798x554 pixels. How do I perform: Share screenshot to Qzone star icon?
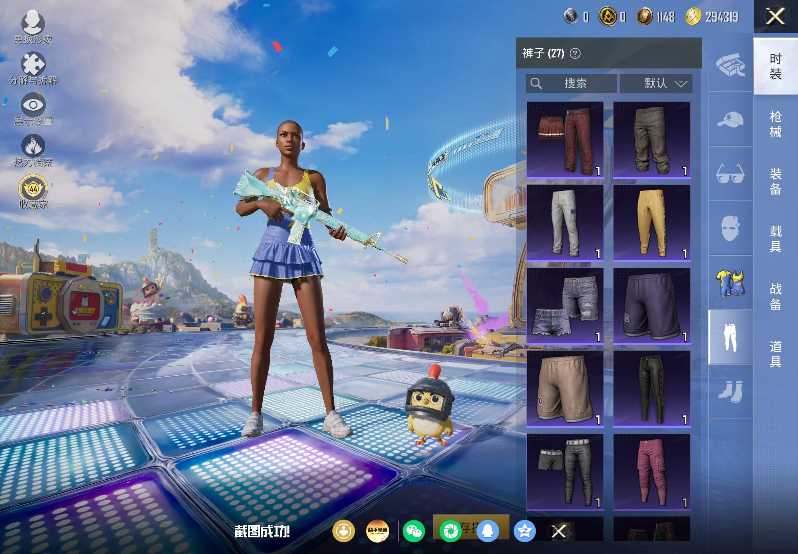click(524, 531)
